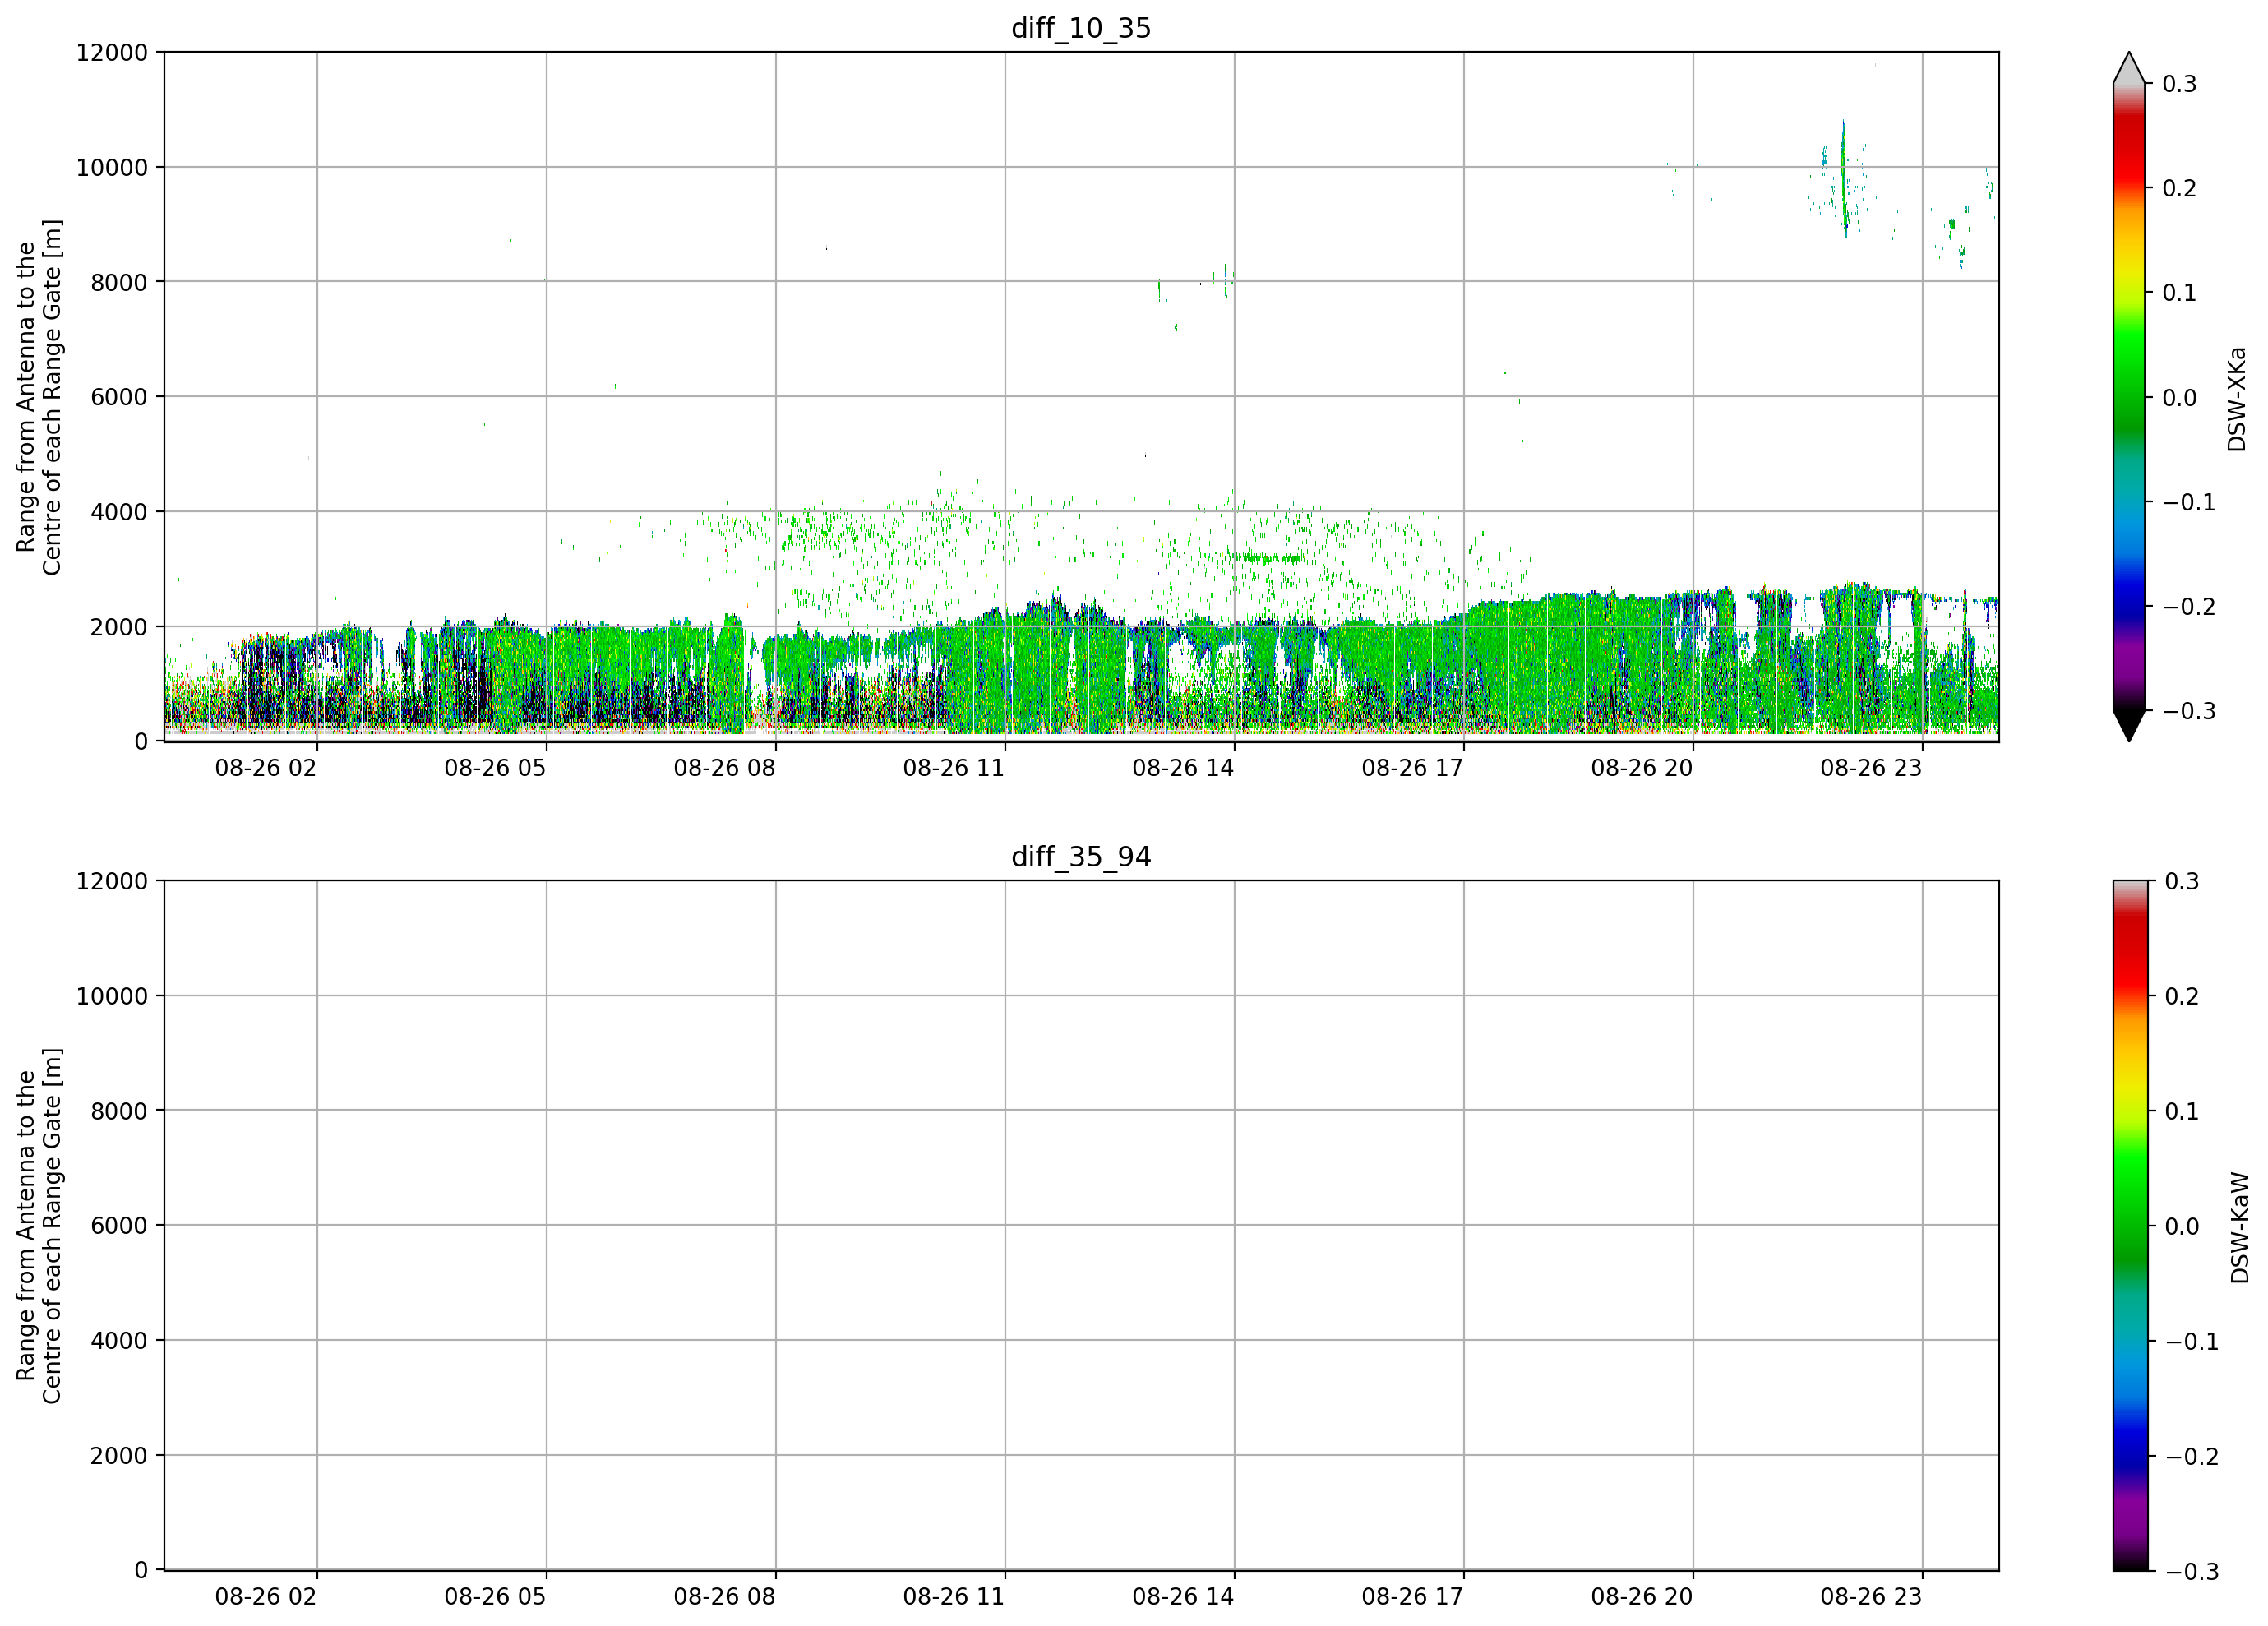Click the black lower arrow of top colorbar
Screen dimensions: 2268x1626
[x=2129, y=726]
